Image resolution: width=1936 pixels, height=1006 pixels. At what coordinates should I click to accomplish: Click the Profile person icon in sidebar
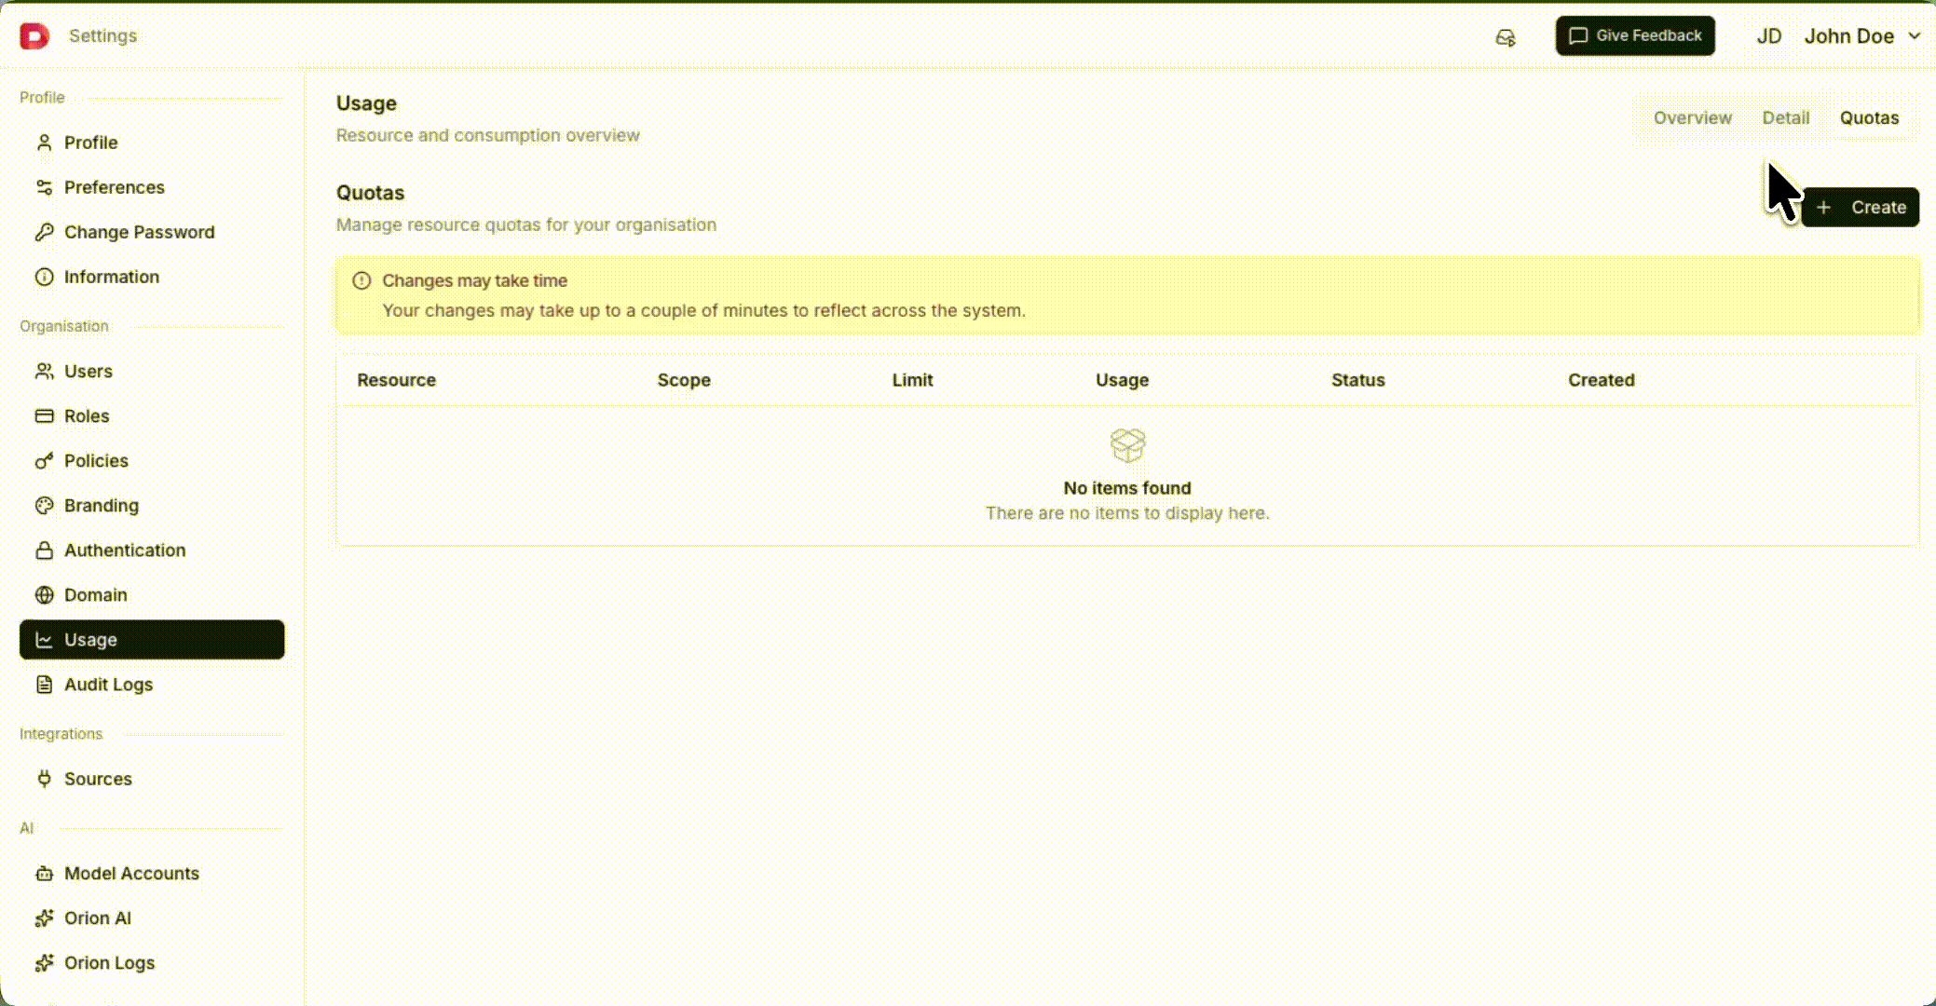[44, 143]
